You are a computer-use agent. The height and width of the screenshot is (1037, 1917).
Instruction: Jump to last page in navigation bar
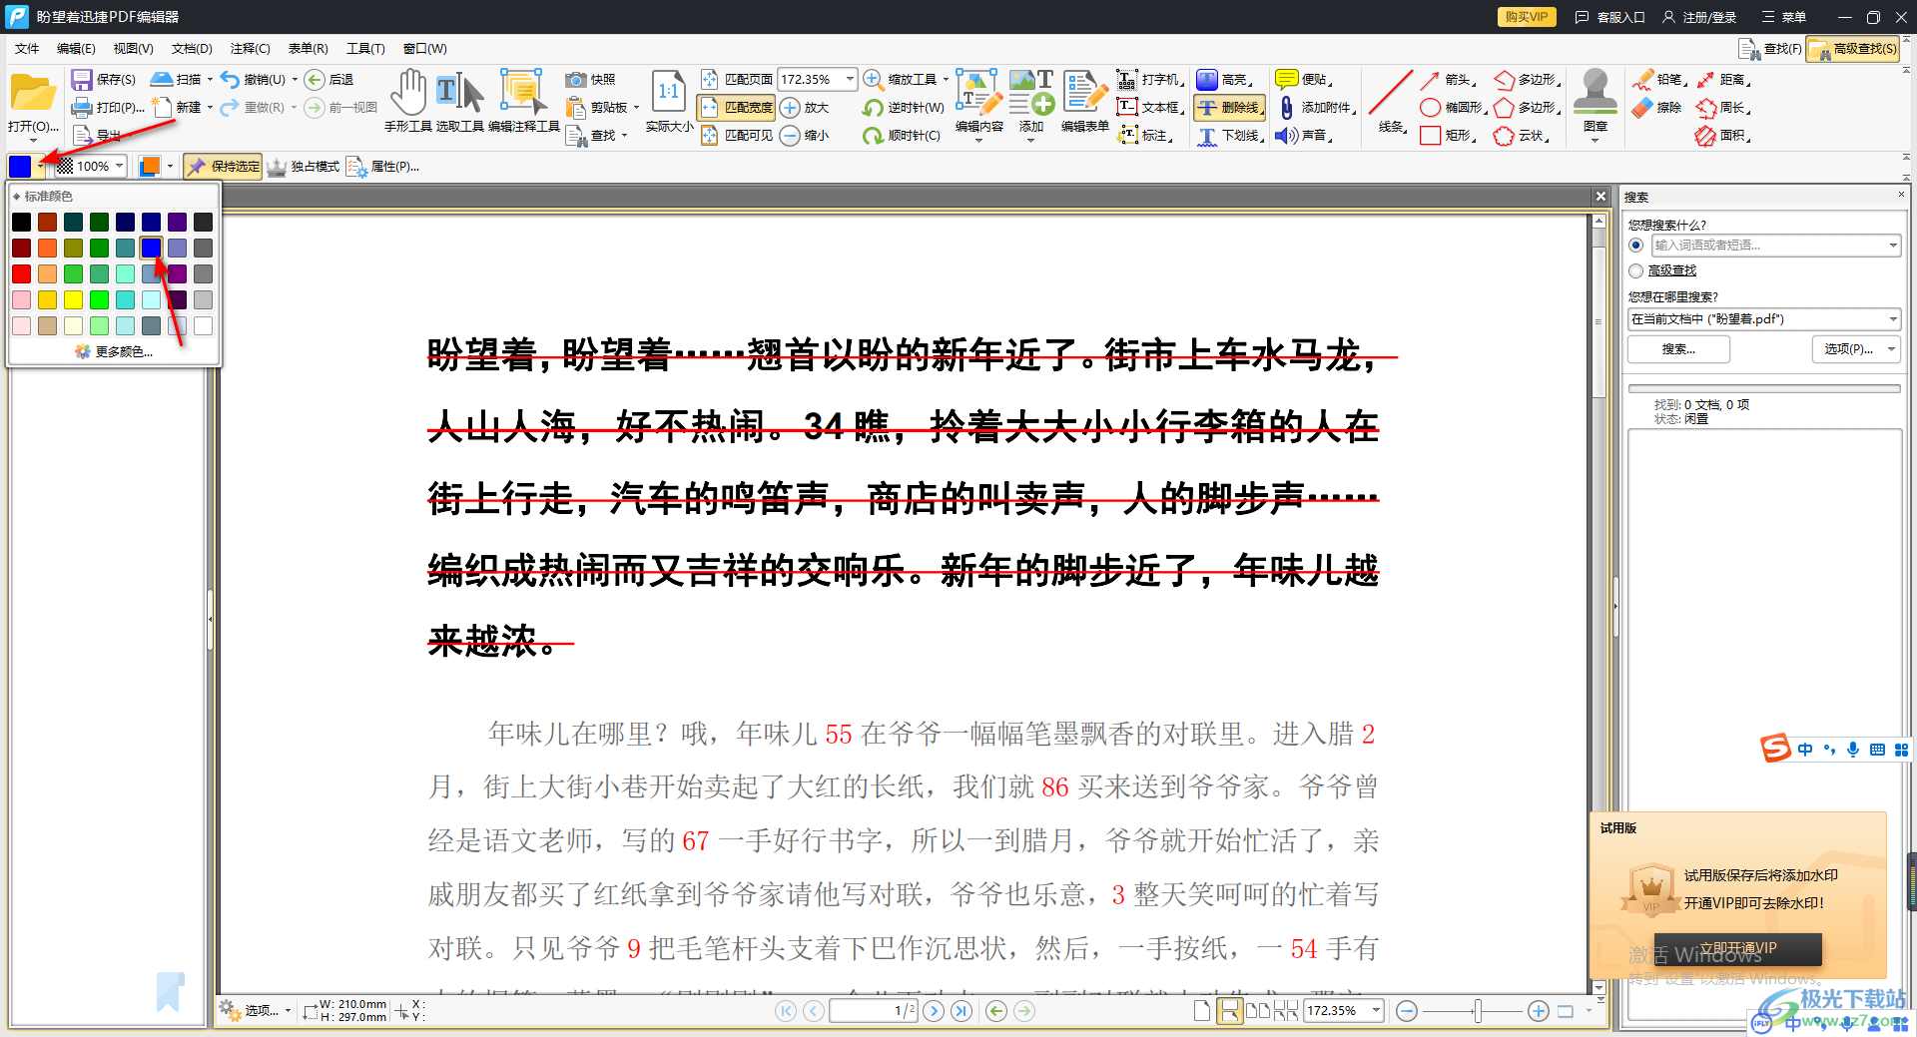pos(961,1011)
